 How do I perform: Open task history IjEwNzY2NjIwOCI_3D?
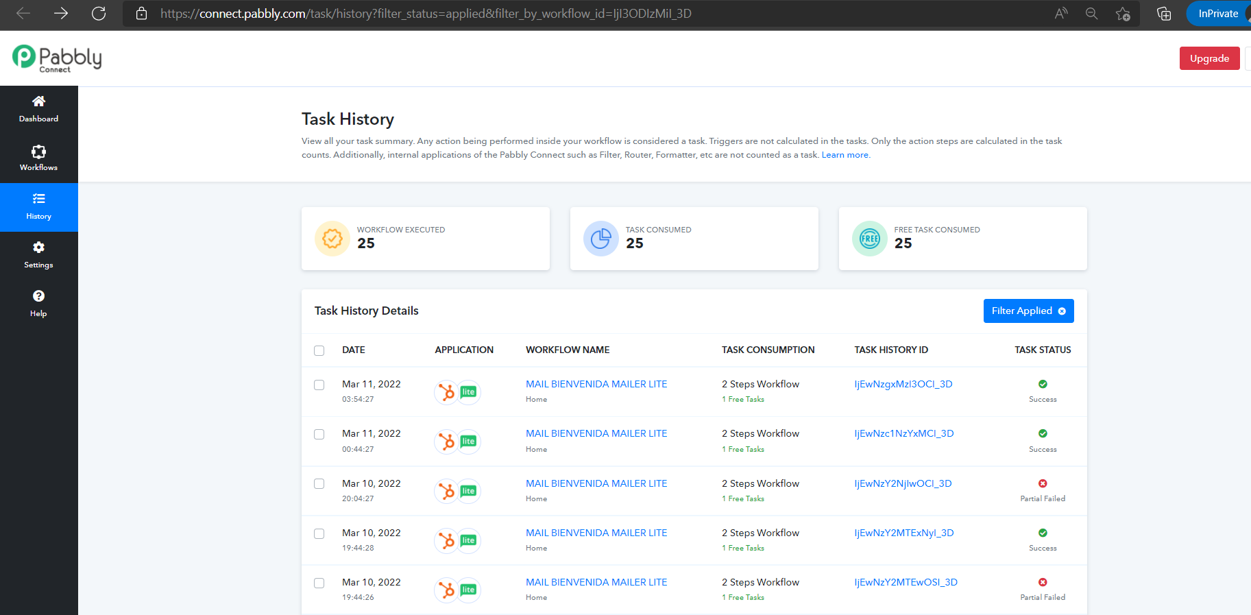tap(903, 483)
